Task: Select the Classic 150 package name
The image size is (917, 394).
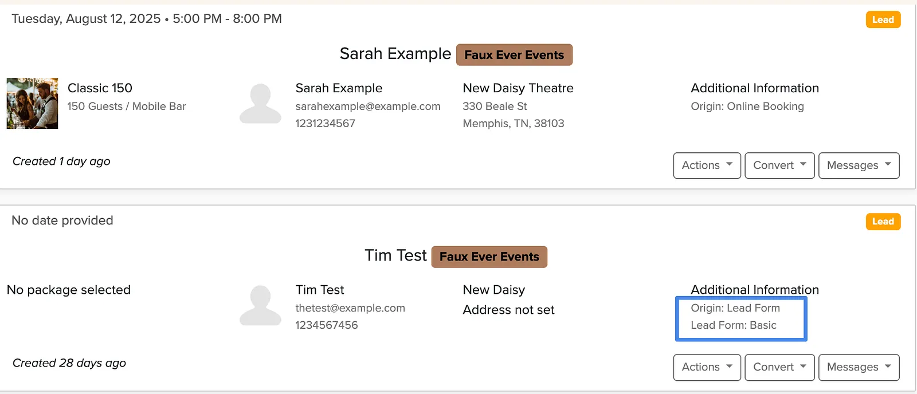Action: (100, 88)
